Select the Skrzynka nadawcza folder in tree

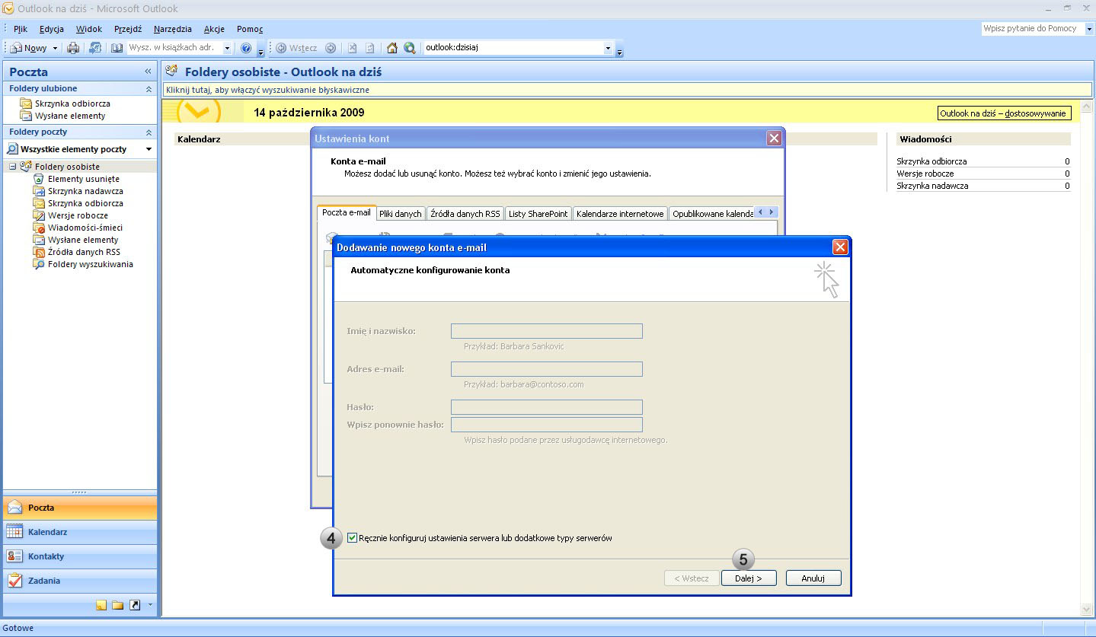[x=85, y=191]
